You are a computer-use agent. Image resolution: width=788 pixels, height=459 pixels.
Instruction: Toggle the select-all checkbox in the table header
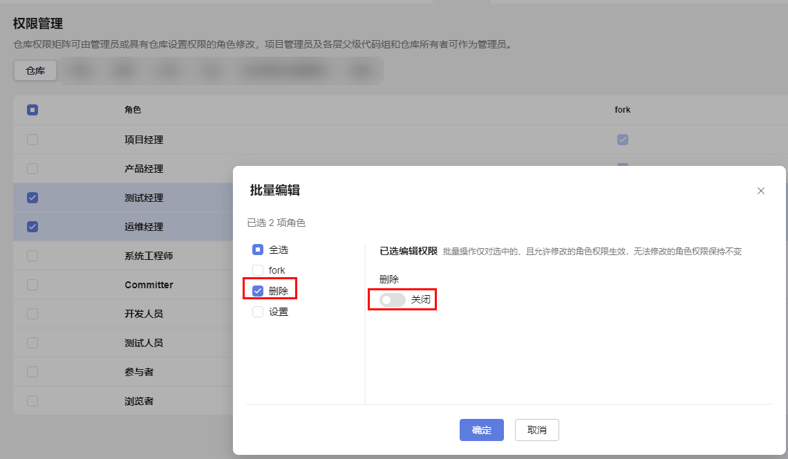pyautogui.click(x=32, y=110)
